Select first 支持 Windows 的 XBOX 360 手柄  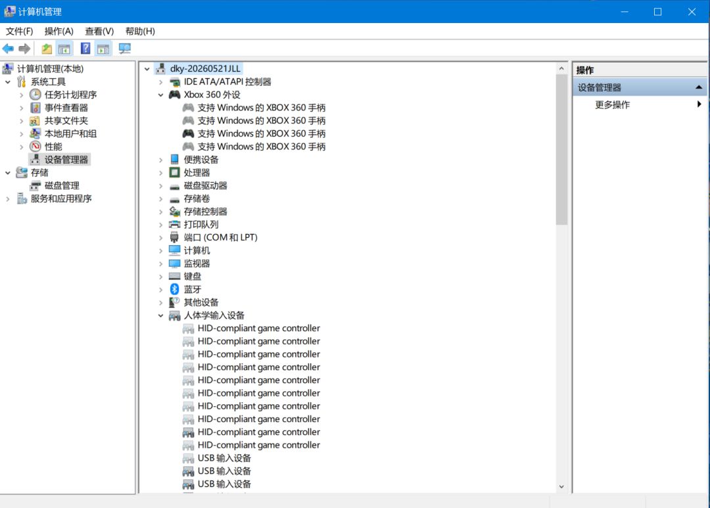click(x=261, y=108)
